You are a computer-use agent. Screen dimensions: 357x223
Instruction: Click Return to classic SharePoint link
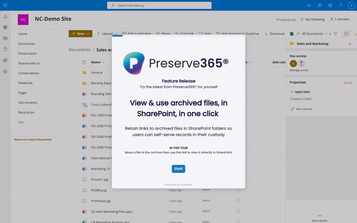coord(33,140)
